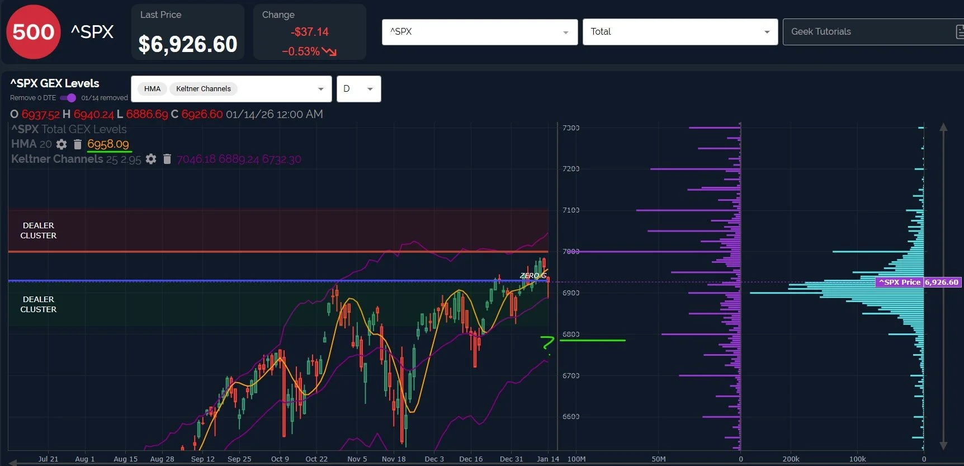Click the ^SPX Total GEX Levels legend
The width and height of the screenshot is (964, 466).
69,129
